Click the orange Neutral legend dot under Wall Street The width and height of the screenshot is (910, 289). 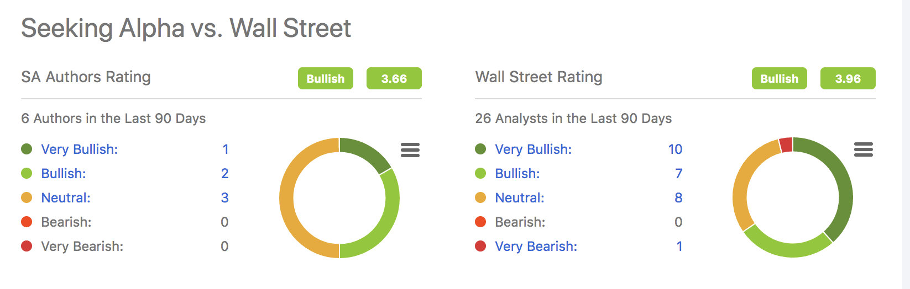tap(480, 197)
